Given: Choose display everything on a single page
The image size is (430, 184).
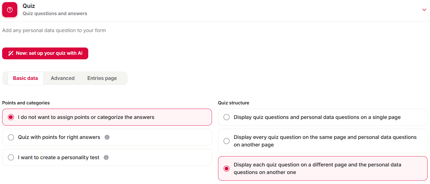Looking at the screenshot, I should coord(323,117).
